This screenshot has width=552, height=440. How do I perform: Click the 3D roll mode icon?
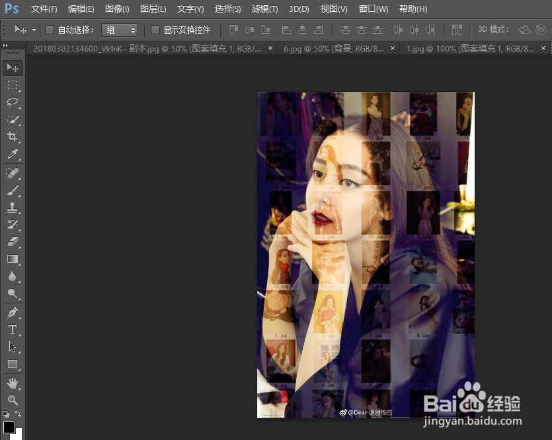coord(540,30)
